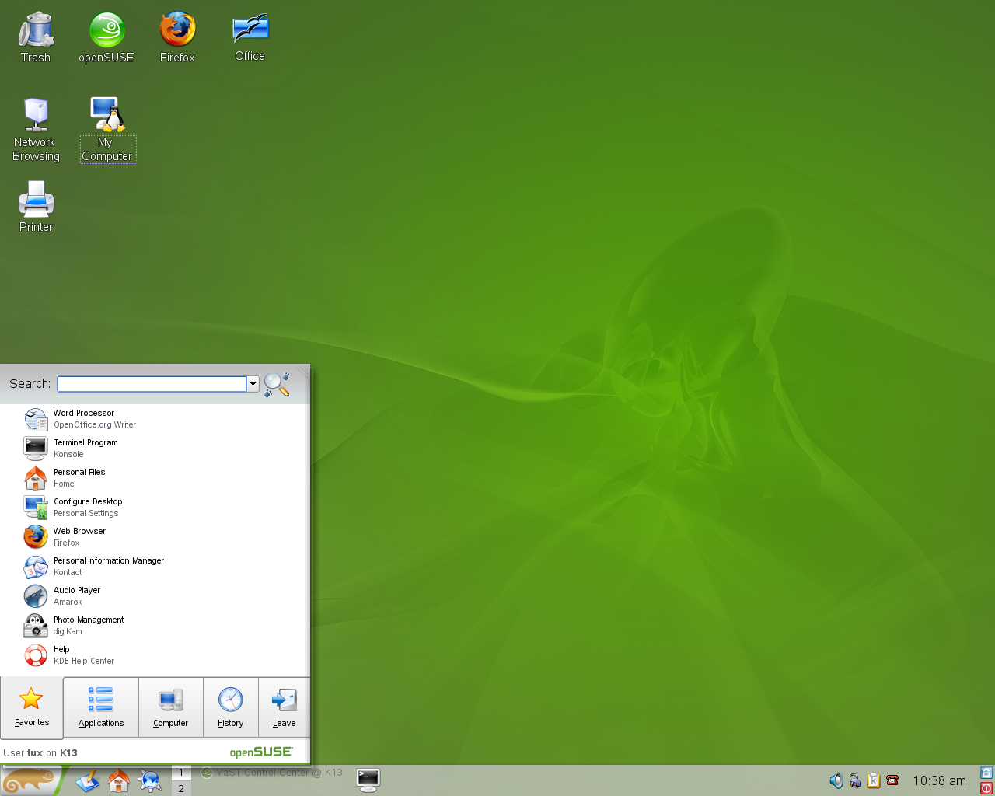Expand the Search field dropdown arrow
The width and height of the screenshot is (995, 796).
click(x=253, y=384)
